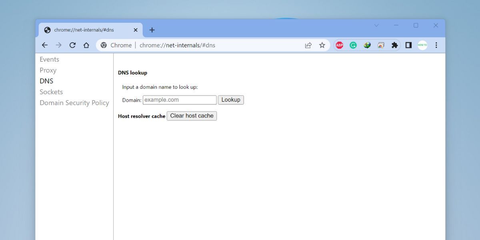Click inside the Domain input field
The image size is (480, 240).
179,100
